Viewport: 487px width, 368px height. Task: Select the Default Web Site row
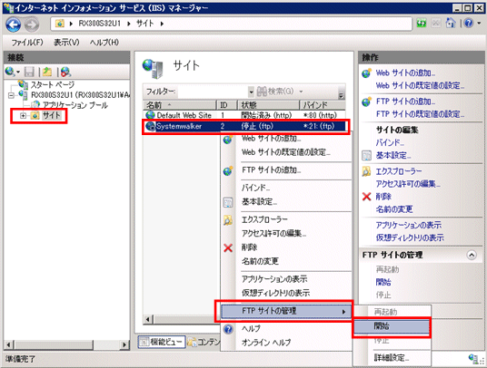[x=244, y=115]
